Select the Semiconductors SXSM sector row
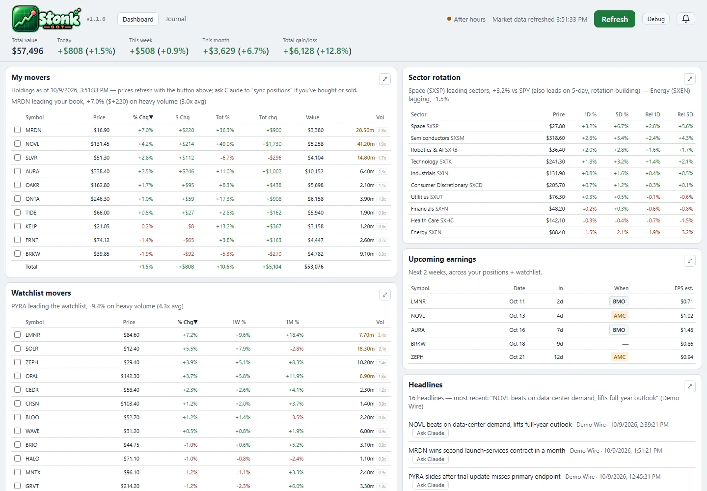The width and height of the screenshot is (707, 491). pos(552,138)
